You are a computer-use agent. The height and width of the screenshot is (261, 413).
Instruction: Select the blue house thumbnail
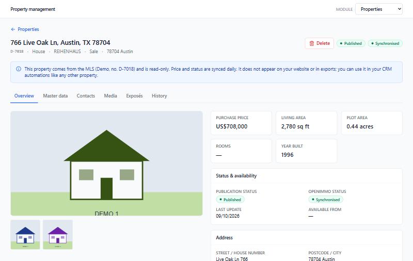25,234
